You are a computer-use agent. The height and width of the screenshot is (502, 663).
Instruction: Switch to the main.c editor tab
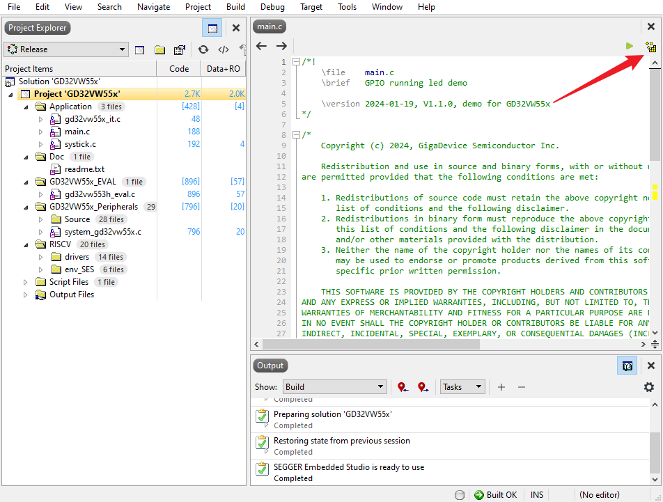[270, 26]
